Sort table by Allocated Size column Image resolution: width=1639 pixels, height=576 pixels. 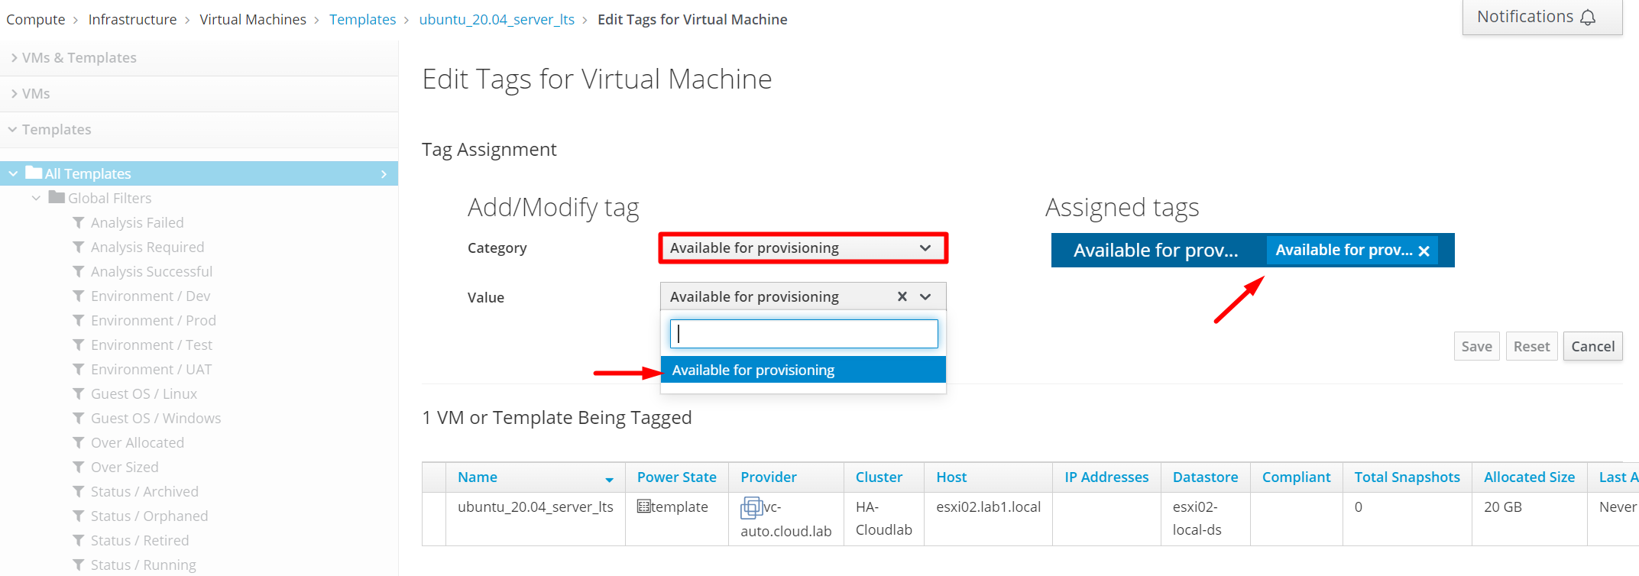pyautogui.click(x=1530, y=477)
